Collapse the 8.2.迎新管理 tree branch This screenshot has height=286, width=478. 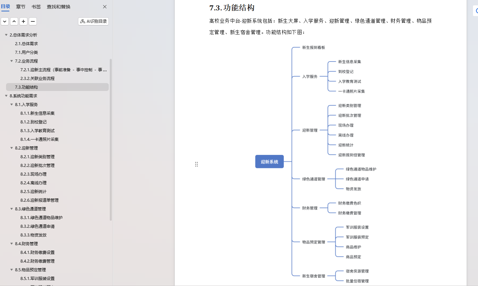pos(11,148)
